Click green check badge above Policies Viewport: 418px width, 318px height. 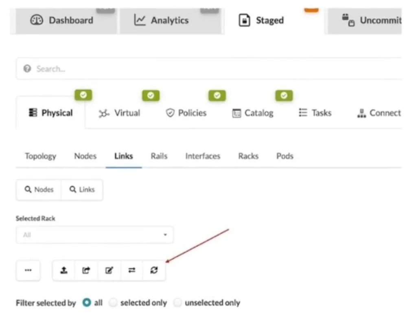click(x=217, y=96)
